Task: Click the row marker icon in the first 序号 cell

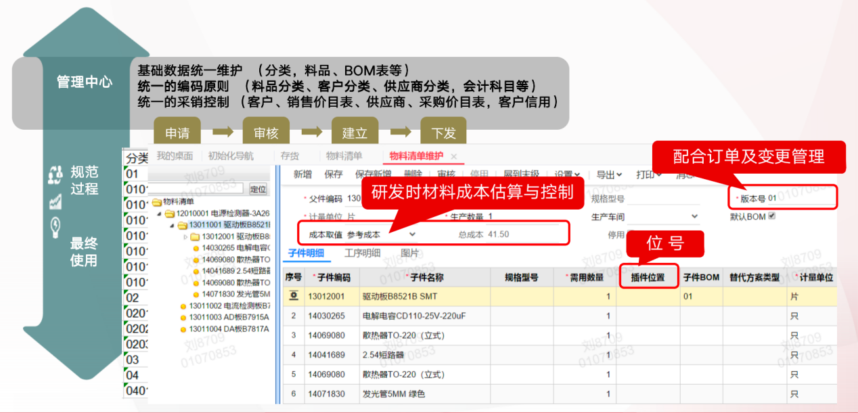Action: point(294,296)
